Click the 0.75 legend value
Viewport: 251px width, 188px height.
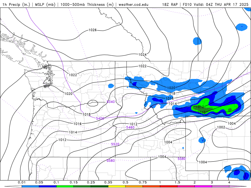coord(143,182)
